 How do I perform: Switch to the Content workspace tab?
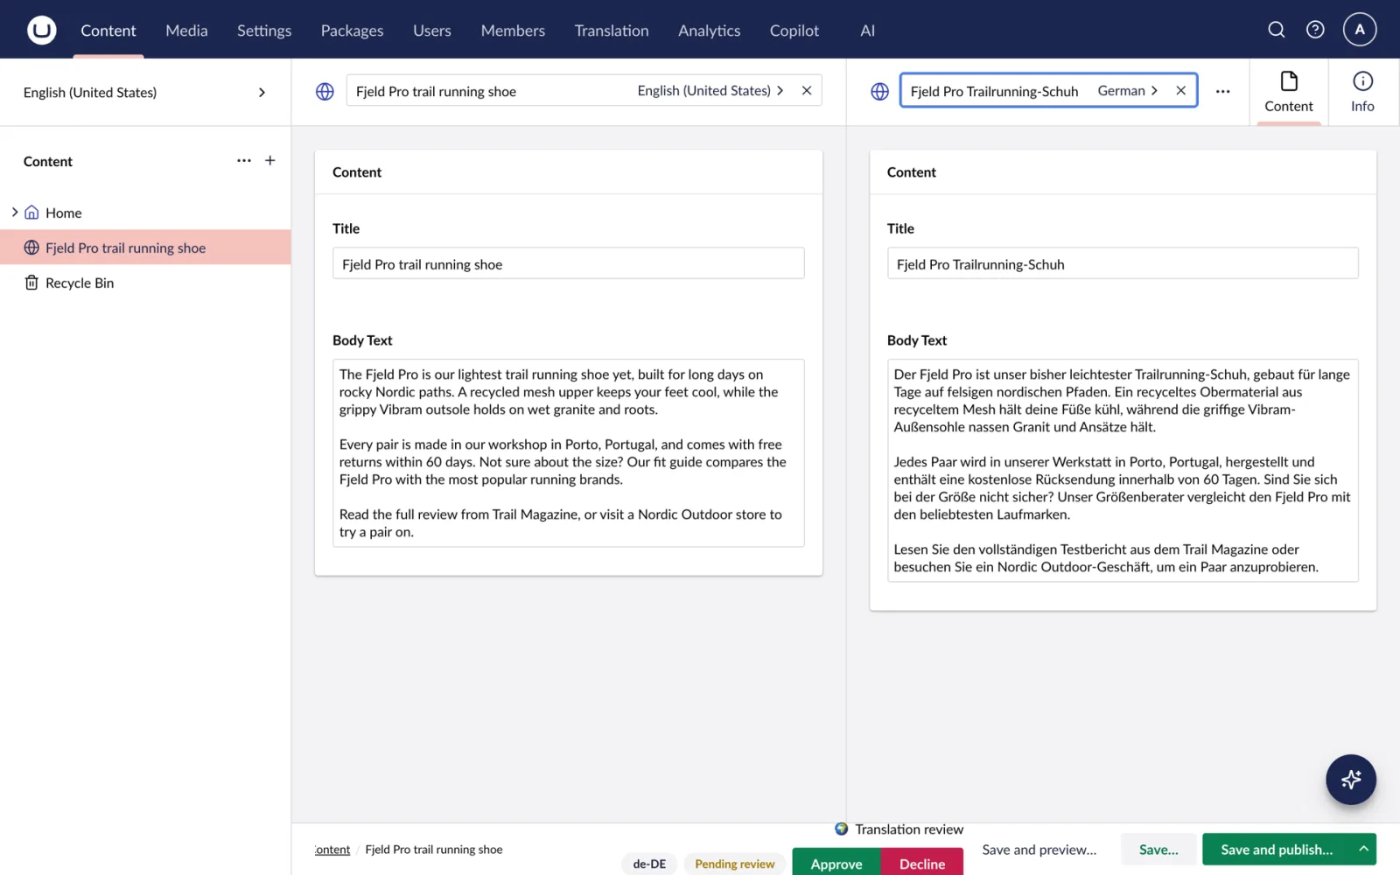pyautogui.click(x=1289, y=92)
